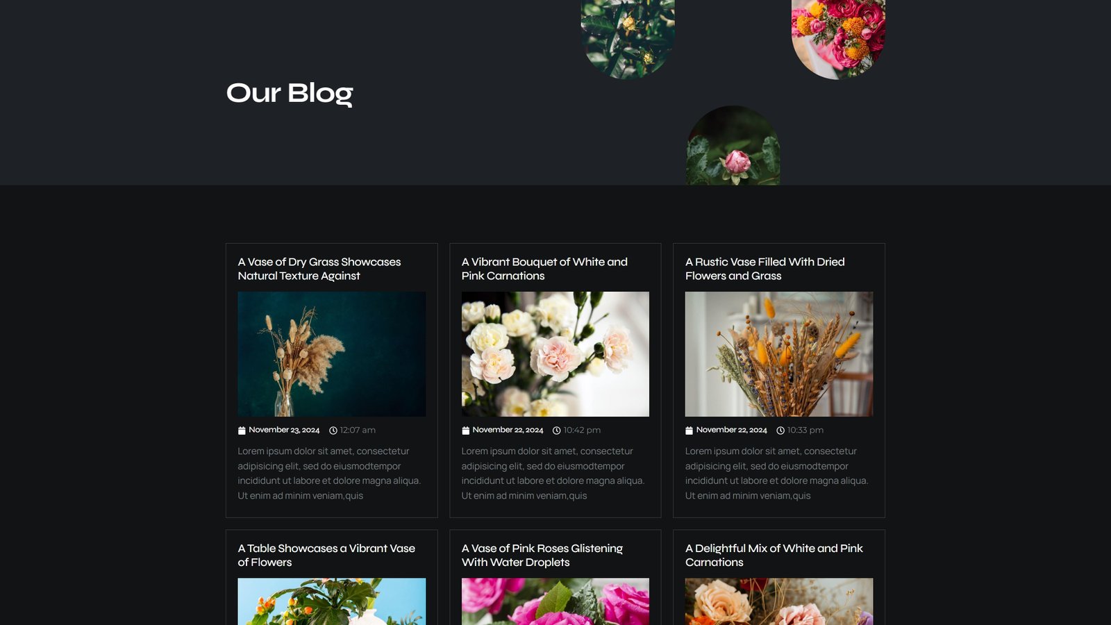The height and width of the screenshot is (625, 1111).
Task: Click clock icon next to 12:07 am
Action: tap(333, 431)
